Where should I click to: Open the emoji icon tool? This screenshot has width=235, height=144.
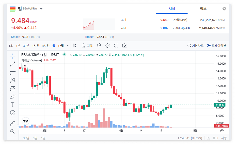13,113
